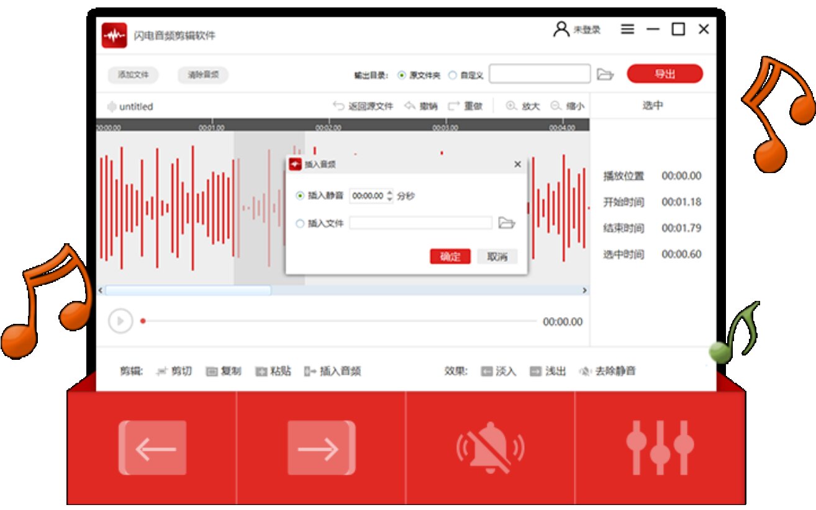Select the 插入静音 radio option

(299, 195)
